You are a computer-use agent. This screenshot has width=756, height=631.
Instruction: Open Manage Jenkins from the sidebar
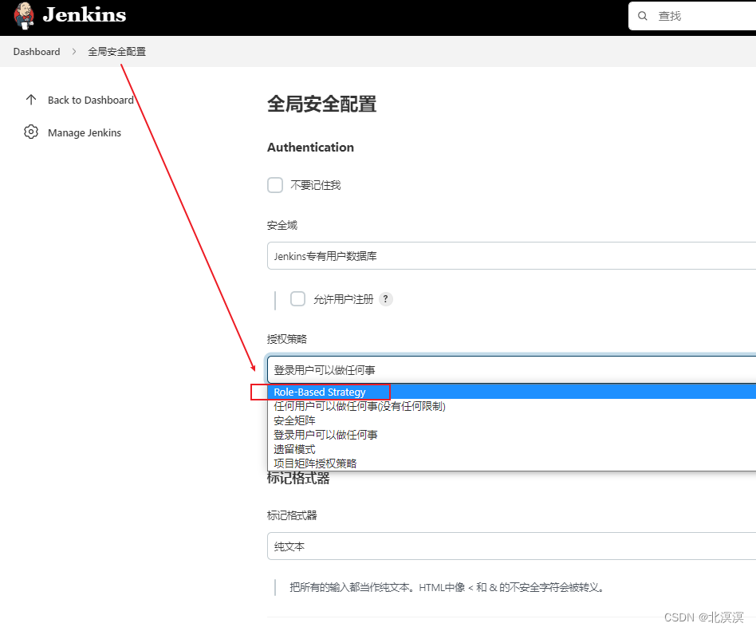click(x=85, y=132)
